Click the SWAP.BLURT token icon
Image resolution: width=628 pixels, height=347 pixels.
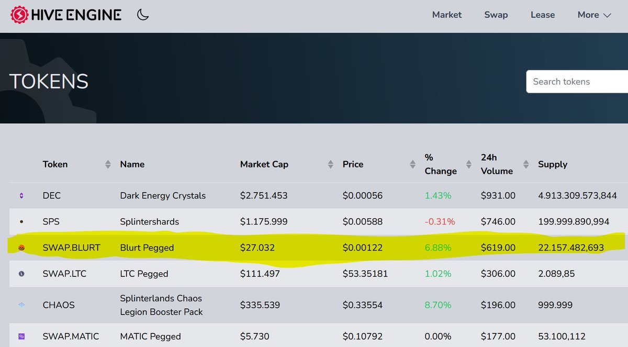22,248
